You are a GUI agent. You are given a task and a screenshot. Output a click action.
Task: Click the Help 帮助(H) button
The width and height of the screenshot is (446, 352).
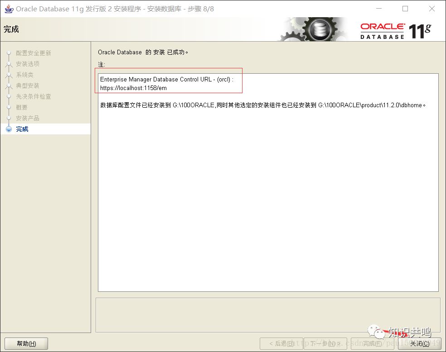pyautogui.click(x=26, y=343)
